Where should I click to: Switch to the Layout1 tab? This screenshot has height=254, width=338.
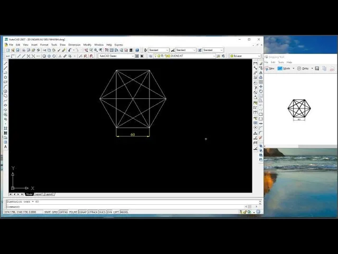[x=39, y=194]
